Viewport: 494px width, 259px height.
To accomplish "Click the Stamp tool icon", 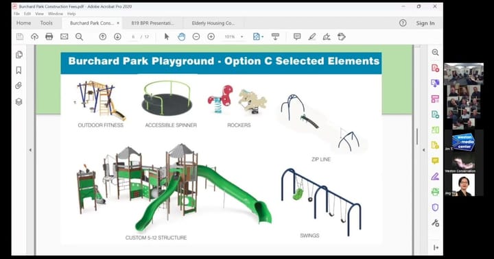I will (x=342, y=37).
